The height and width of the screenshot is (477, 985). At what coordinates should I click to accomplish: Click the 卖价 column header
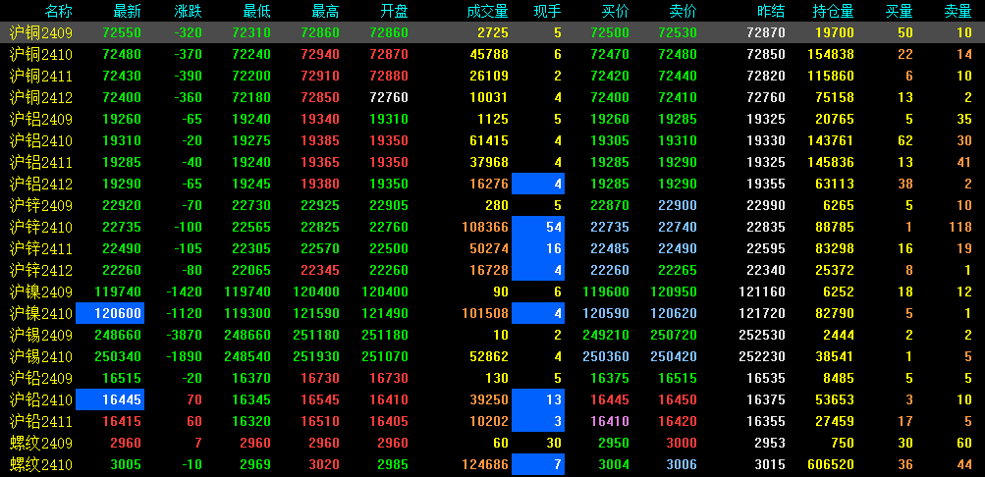[684, 11]
